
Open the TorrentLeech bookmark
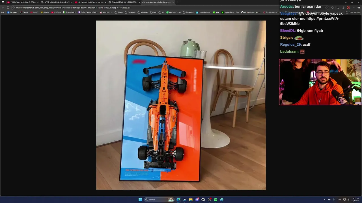pos(70,12)
